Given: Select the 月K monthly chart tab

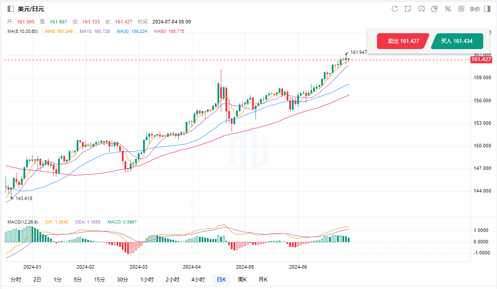Looking at the screenshot, I should (263, 279).
